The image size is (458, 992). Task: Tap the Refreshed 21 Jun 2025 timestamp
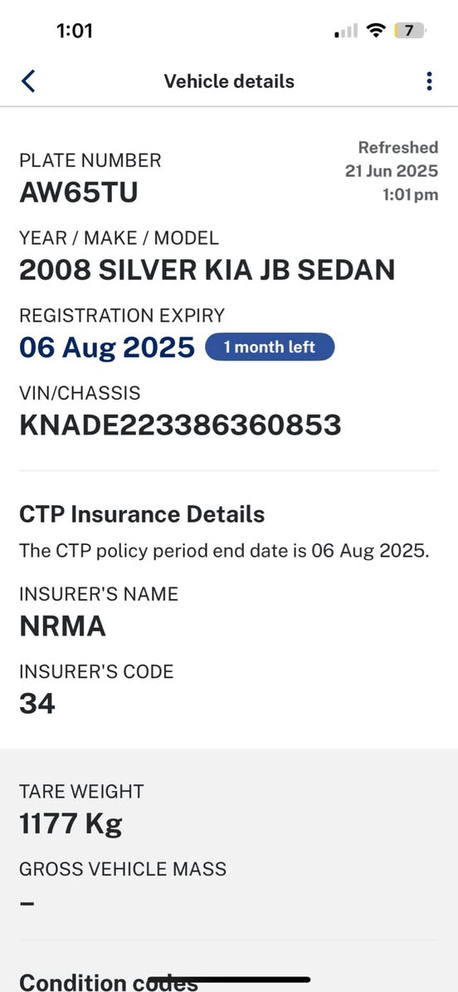coord(392,171)
